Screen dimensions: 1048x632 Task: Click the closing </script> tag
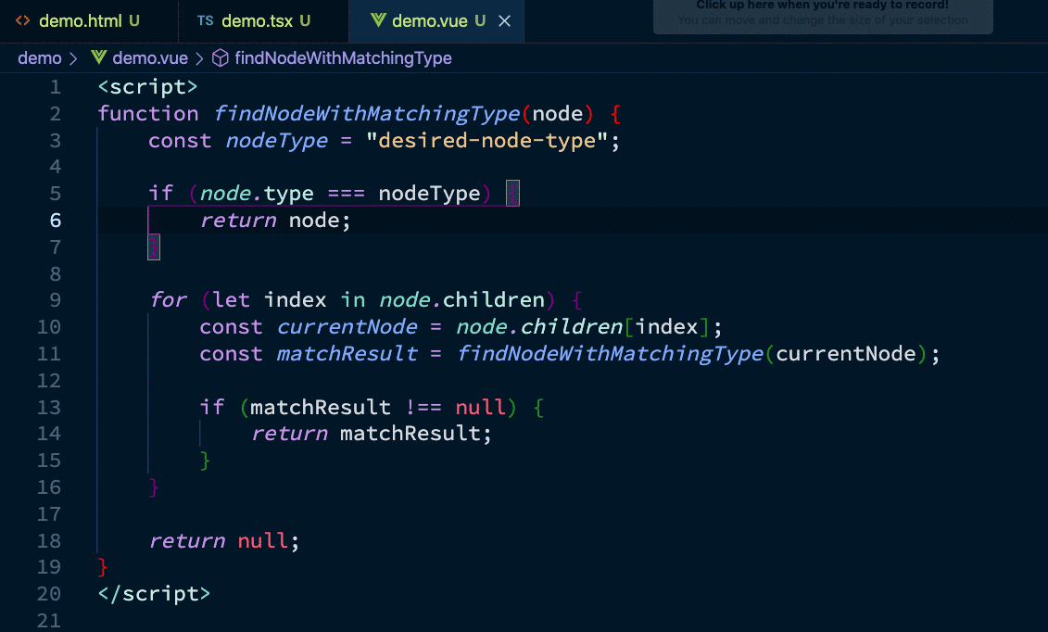154,594
